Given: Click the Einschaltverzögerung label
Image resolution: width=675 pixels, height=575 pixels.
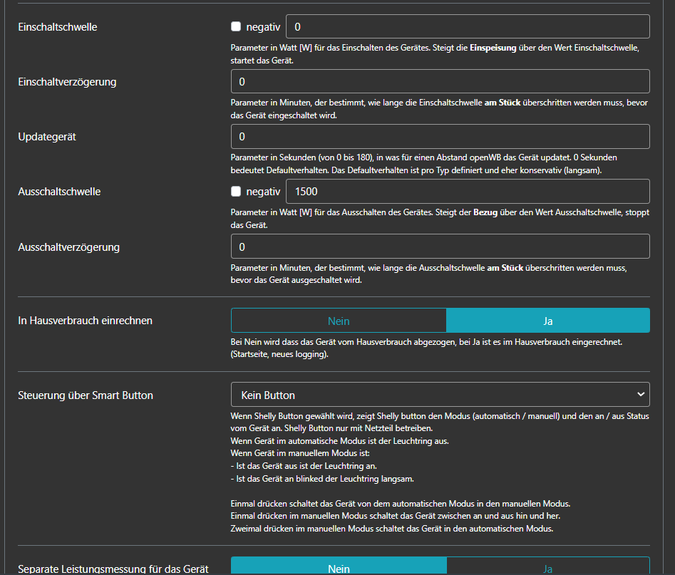Looking at the screenshot, I should 67,82.
